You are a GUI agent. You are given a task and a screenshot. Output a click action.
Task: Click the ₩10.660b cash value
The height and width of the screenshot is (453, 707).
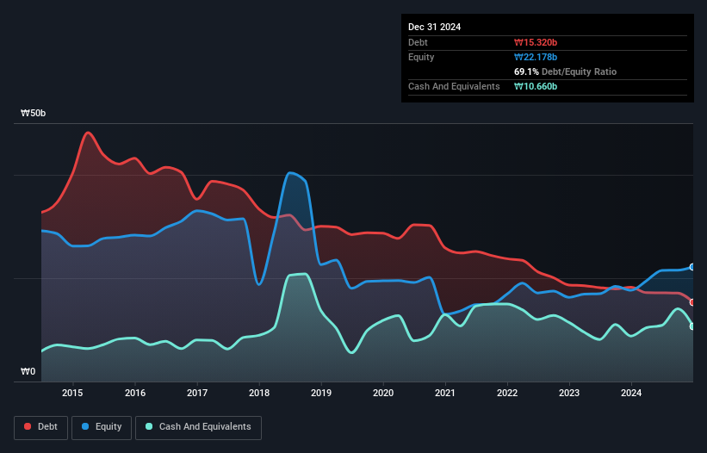point(536,86)
